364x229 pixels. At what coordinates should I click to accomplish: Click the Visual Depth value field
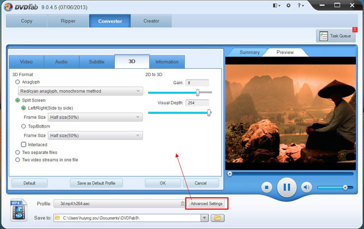coord(197,103)
